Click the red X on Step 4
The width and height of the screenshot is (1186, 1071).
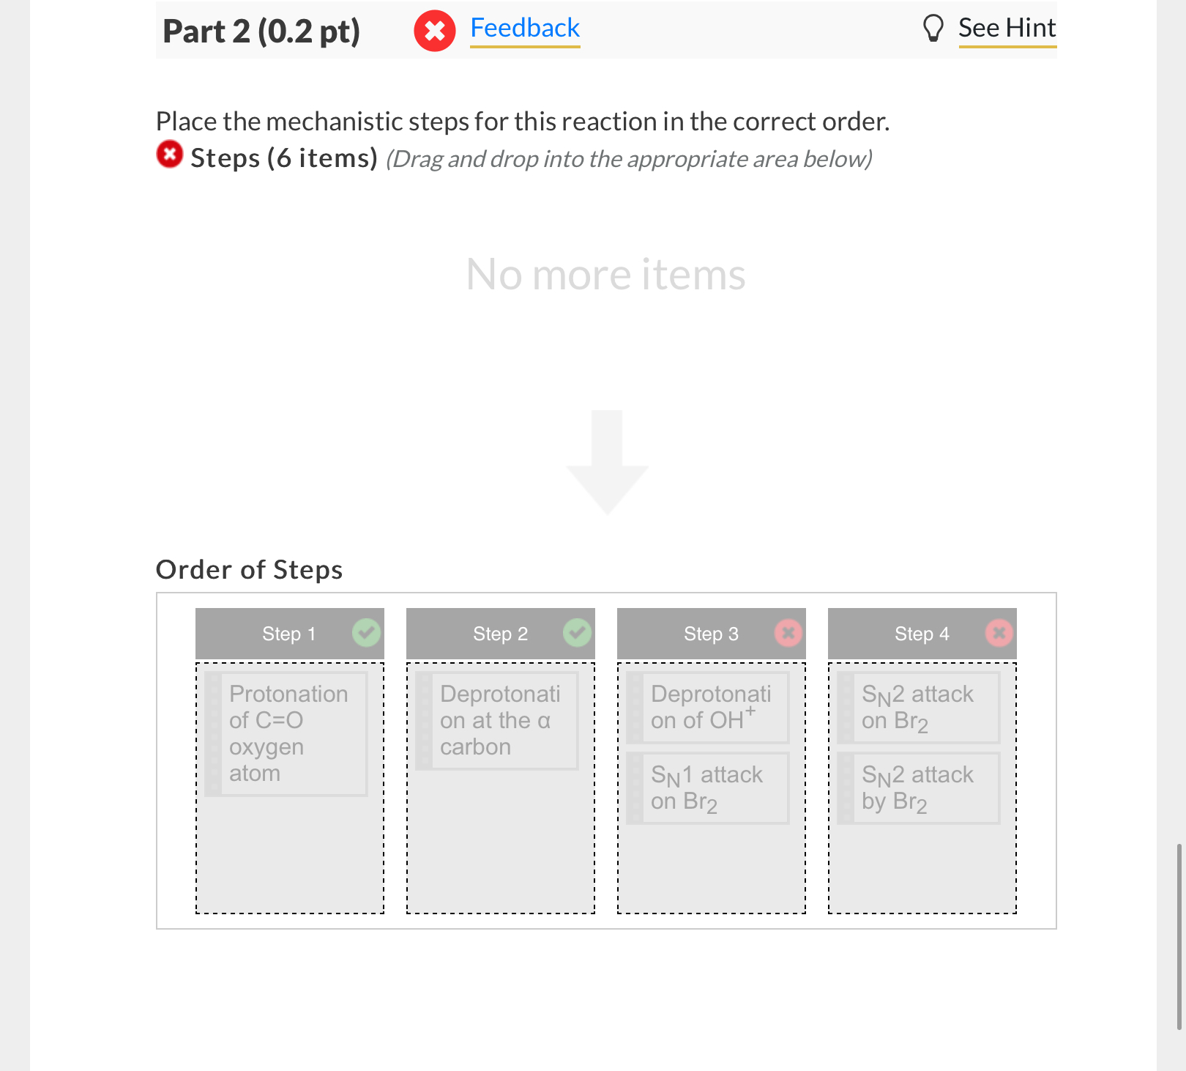[999, 633]
